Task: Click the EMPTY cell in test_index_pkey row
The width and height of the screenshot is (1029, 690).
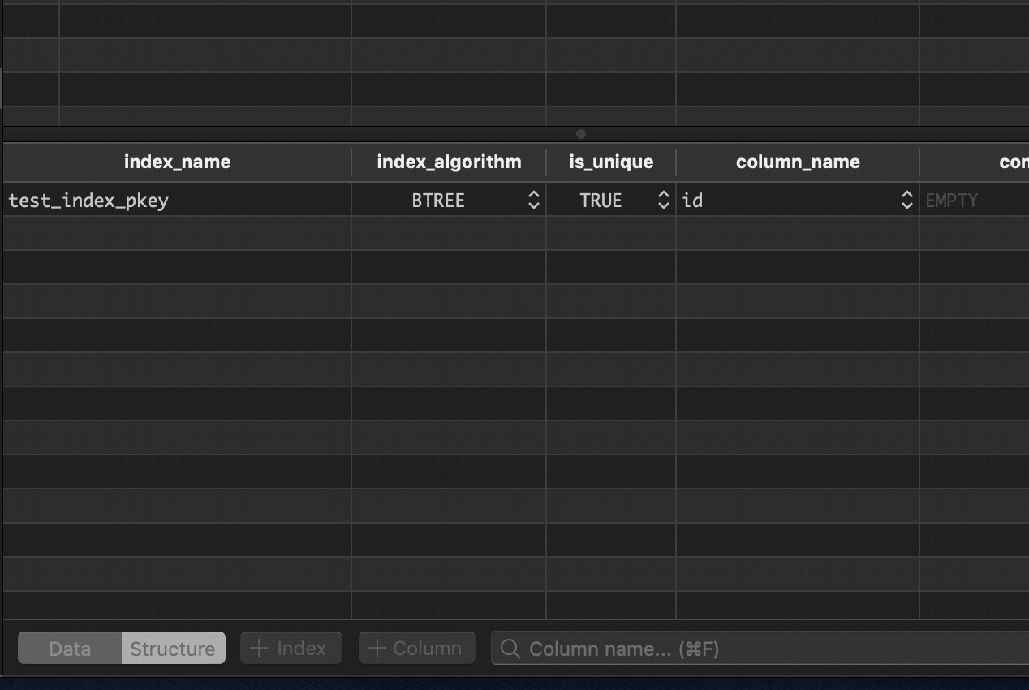Action: click(974, 201)
